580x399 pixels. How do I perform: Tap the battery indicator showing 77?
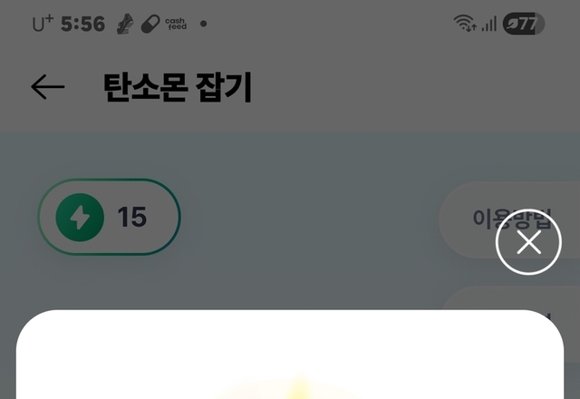pyautogui.click(x=524, y=24)
